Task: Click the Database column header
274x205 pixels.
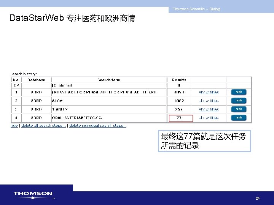Action: coord(36,80)
